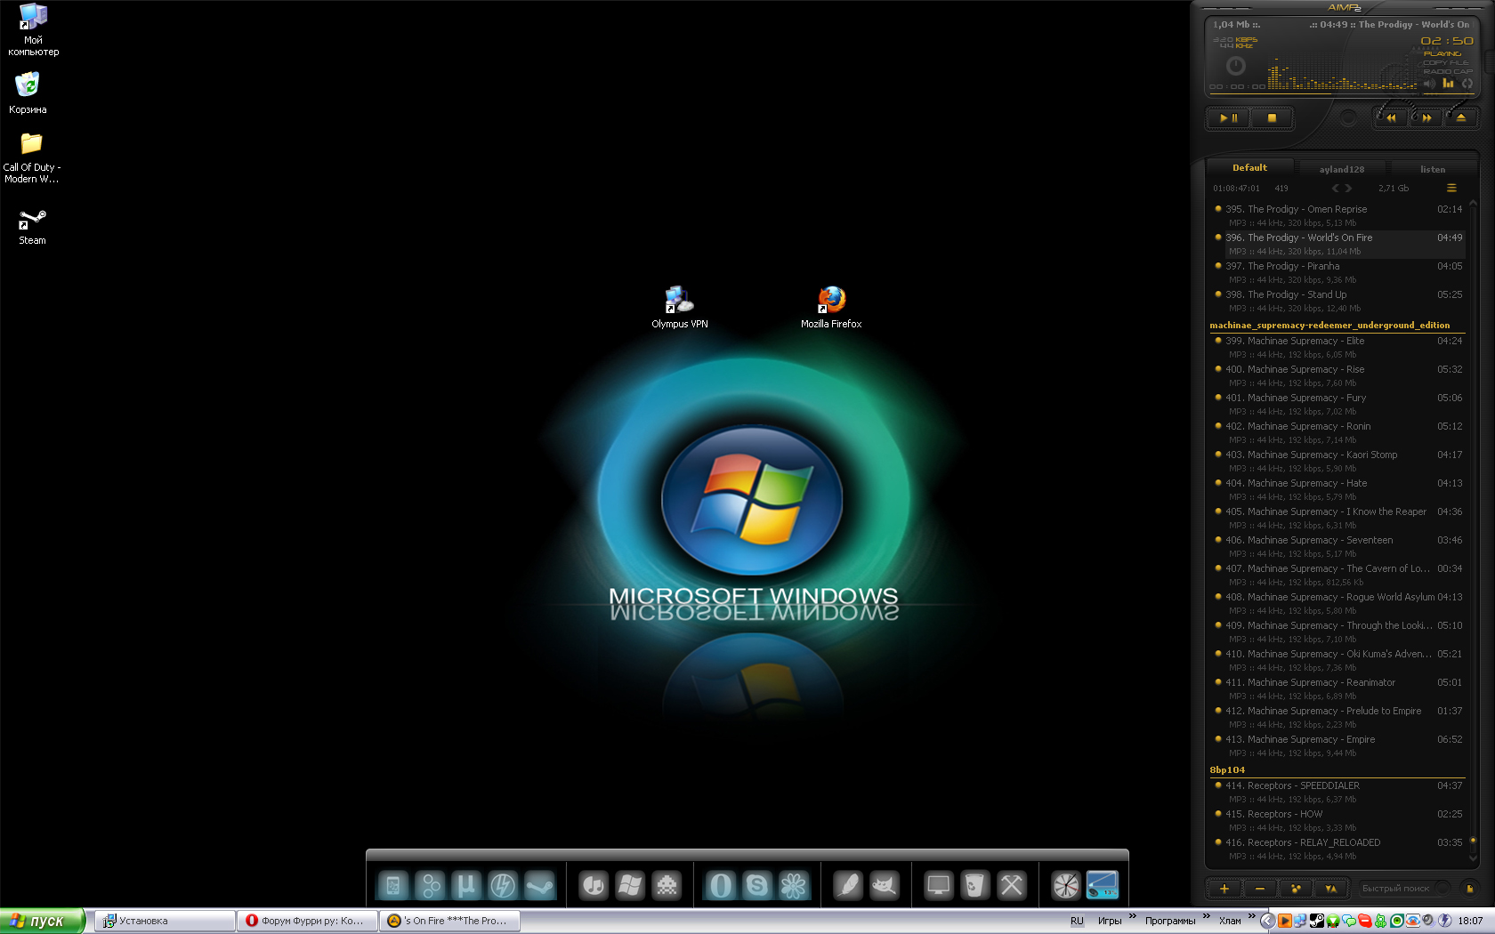Open µTorrent from the dock
Screen dimensions: 1495x934
point(465,885)
